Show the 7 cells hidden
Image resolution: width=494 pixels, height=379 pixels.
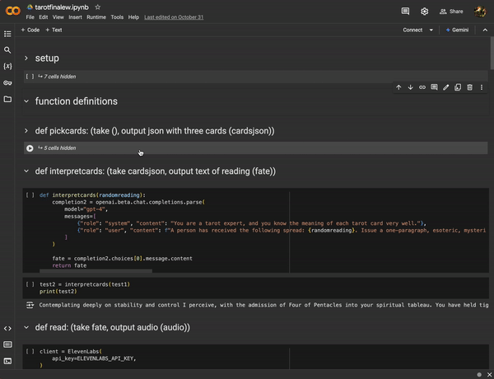pos(57,77)
